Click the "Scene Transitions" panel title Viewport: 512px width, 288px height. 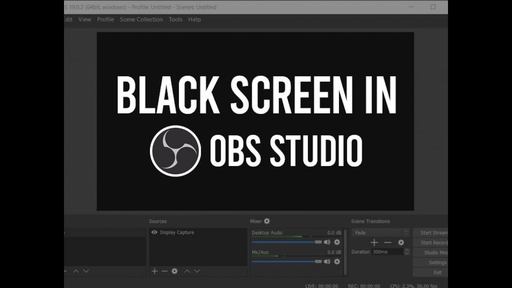(370, 221)
